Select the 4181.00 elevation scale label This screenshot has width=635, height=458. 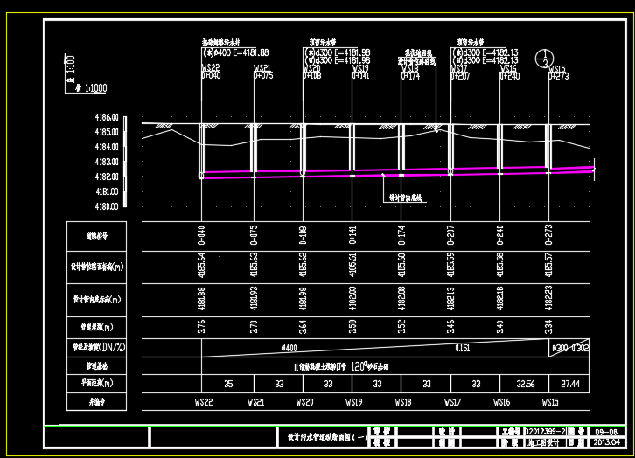coord(107,191)
